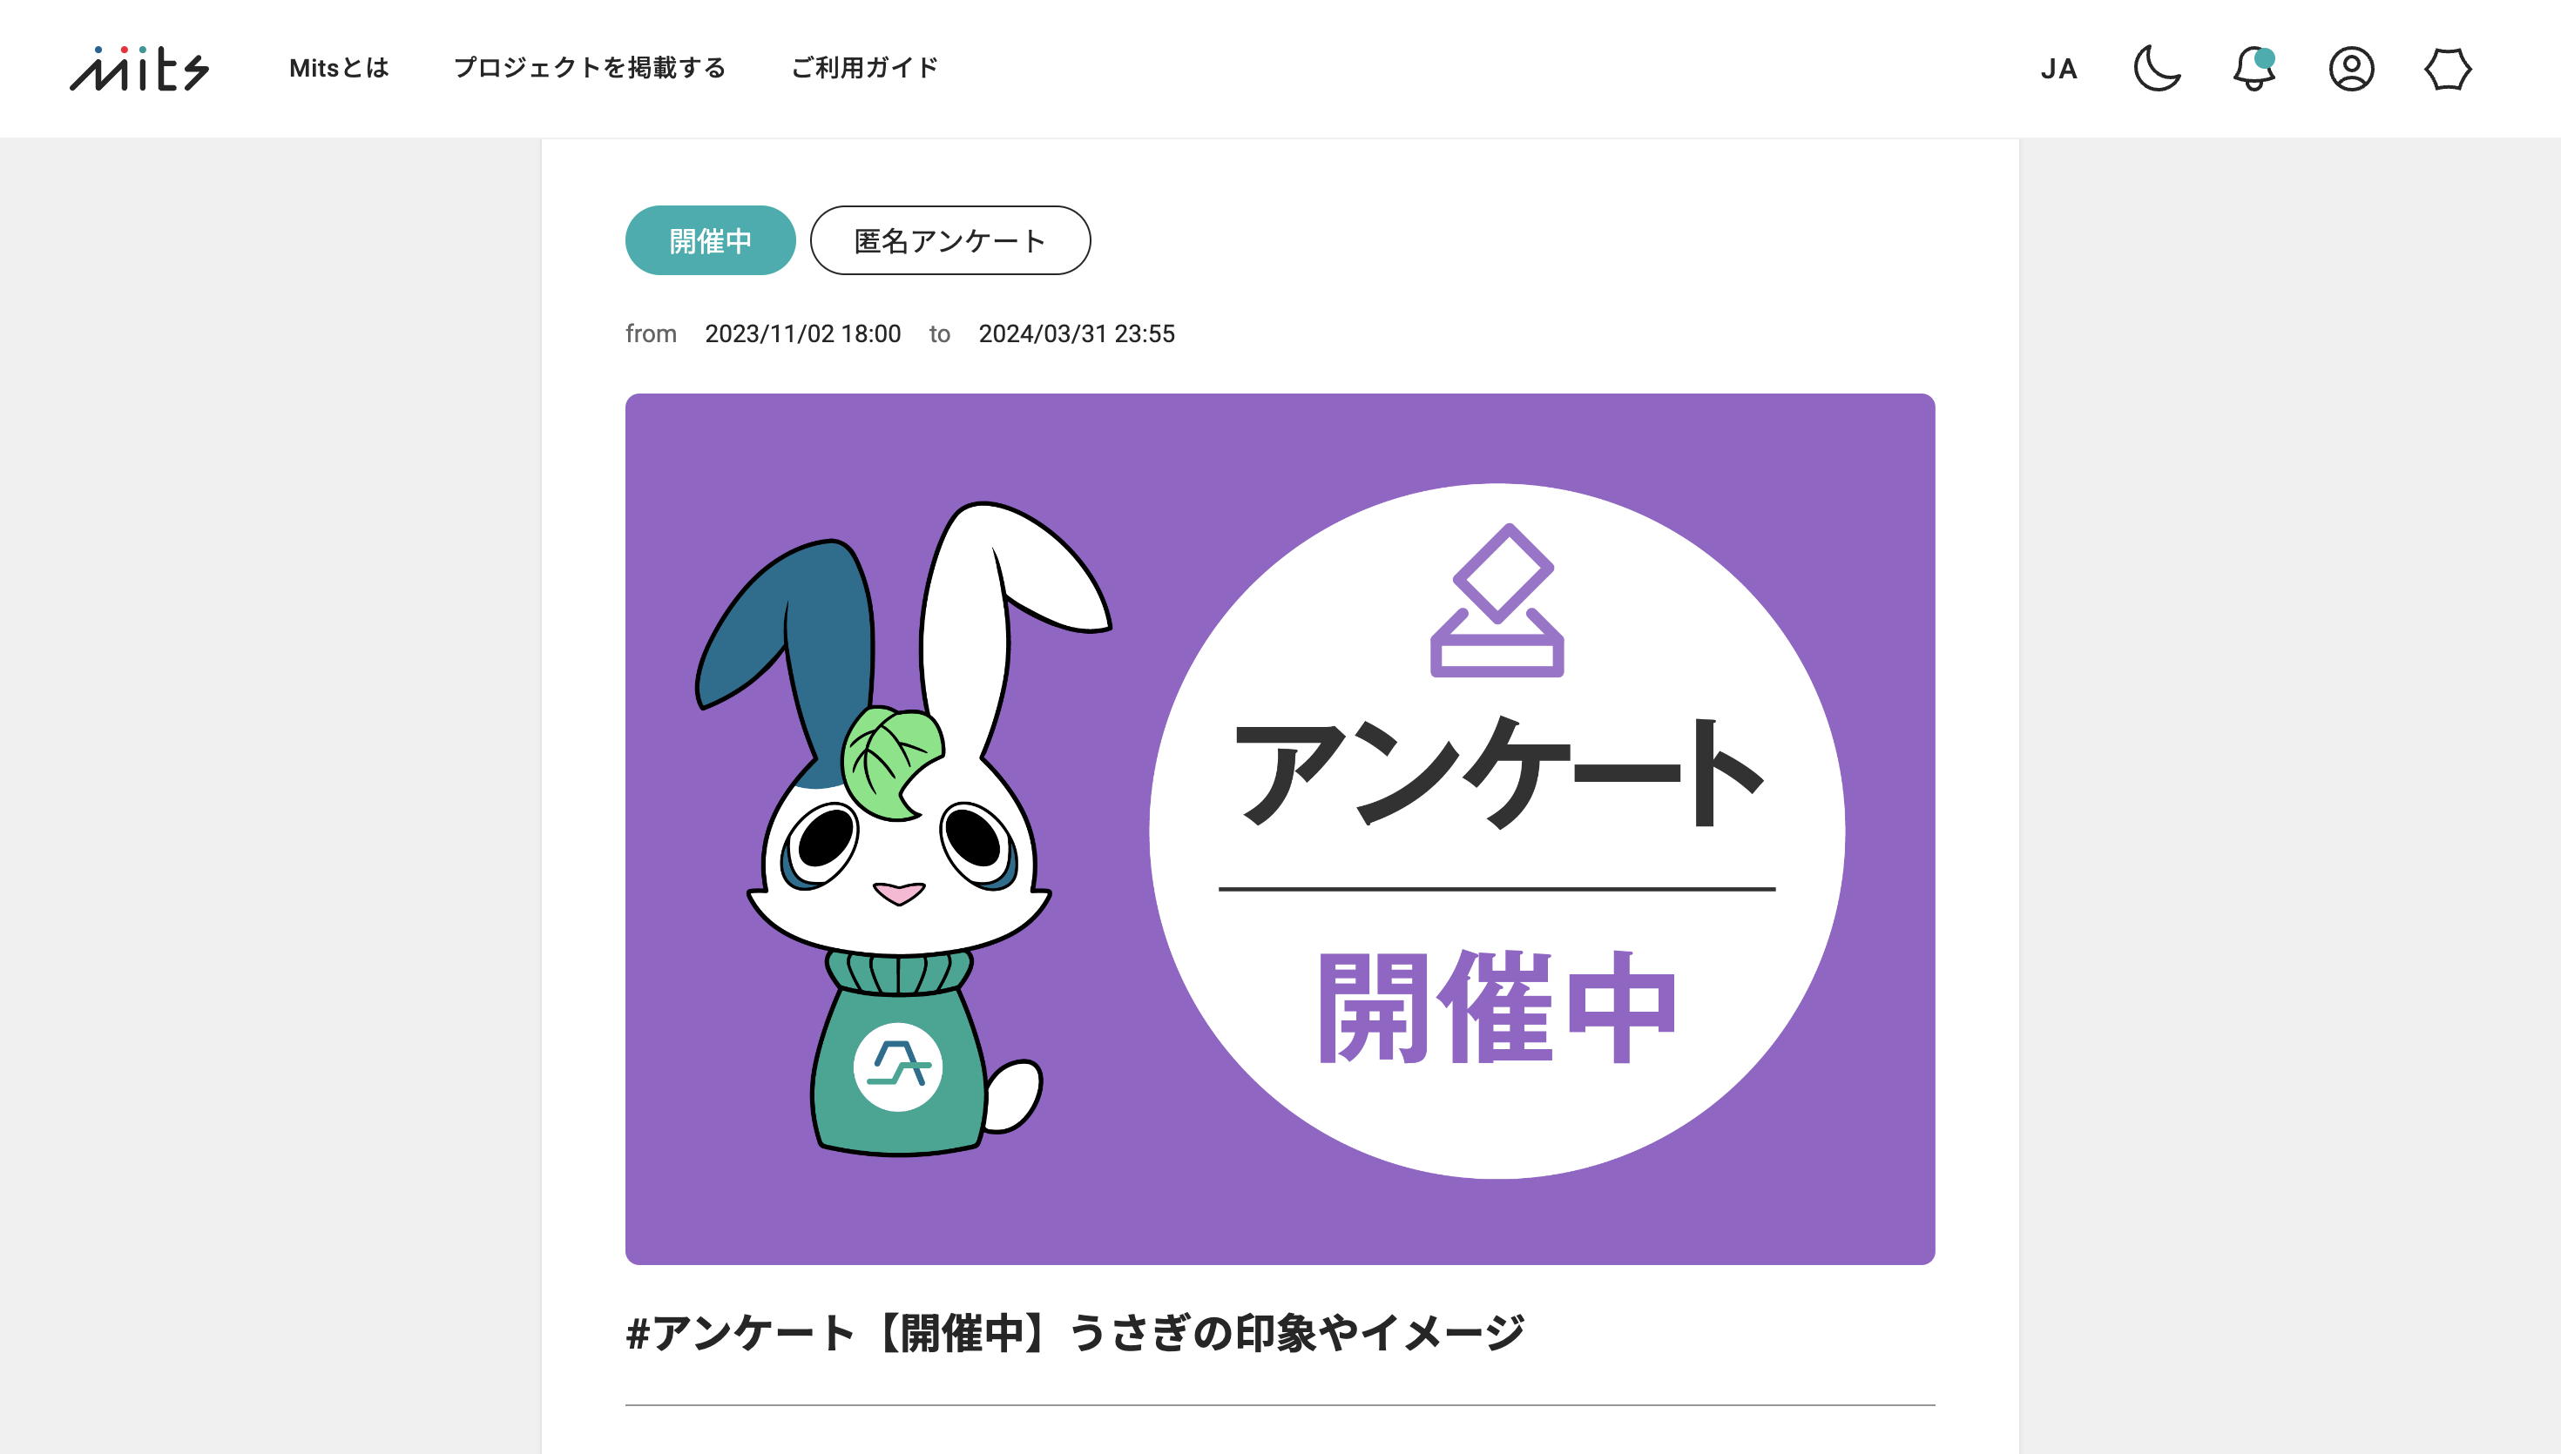The width and height of the screenshot is (2561, 1454).
Task: Click the end date 2024/03/31 23:55
Action: [x=1077, y=333]
